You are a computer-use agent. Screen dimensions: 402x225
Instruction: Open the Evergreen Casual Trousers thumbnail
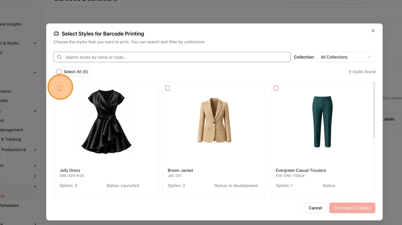pos(322,122)
